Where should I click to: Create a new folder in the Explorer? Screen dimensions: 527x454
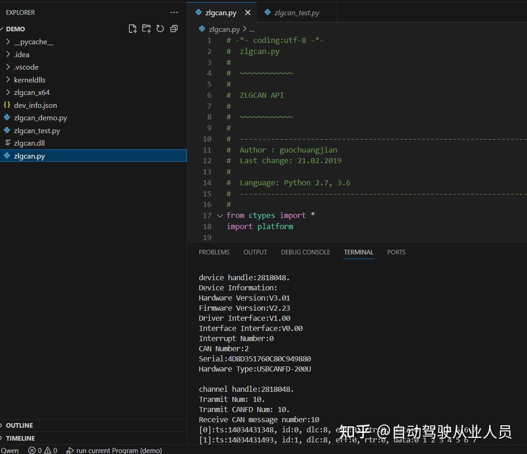tap(146, 28)
